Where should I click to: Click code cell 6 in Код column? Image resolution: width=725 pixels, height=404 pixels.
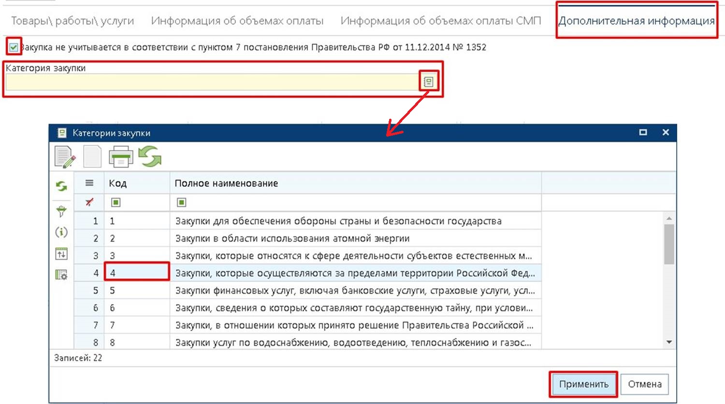[x=137, y=308]
